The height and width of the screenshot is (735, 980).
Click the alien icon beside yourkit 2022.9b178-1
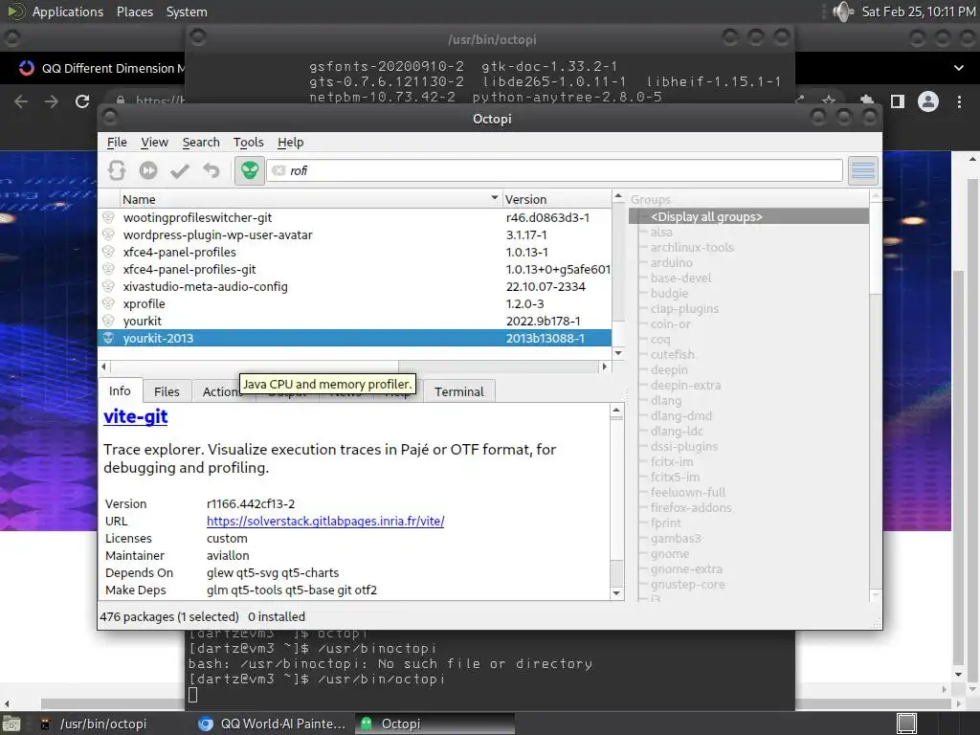109,321
